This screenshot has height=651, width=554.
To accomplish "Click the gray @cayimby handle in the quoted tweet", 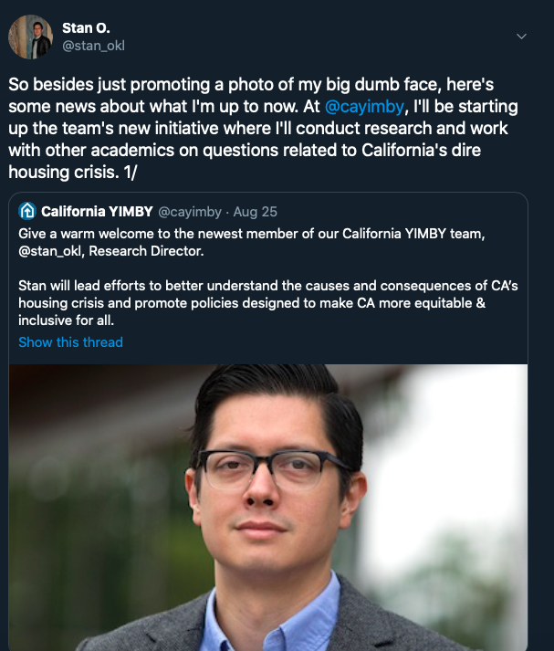I will tap(190, 211).
